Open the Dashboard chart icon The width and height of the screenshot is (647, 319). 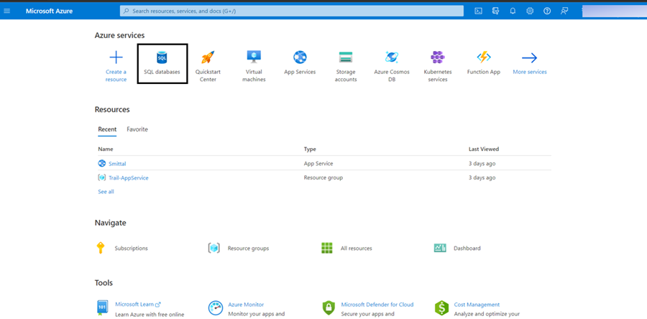point(440,248)
